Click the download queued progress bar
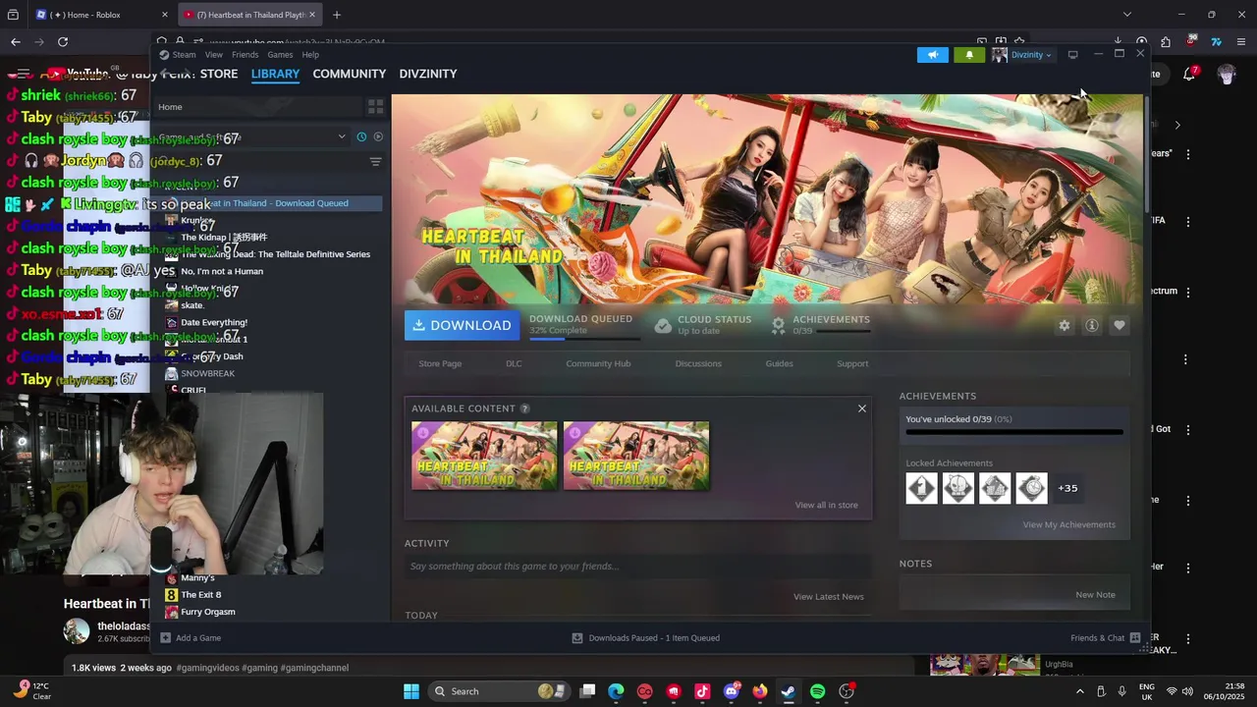The image size is (1257, 707). tap(584, 339)
